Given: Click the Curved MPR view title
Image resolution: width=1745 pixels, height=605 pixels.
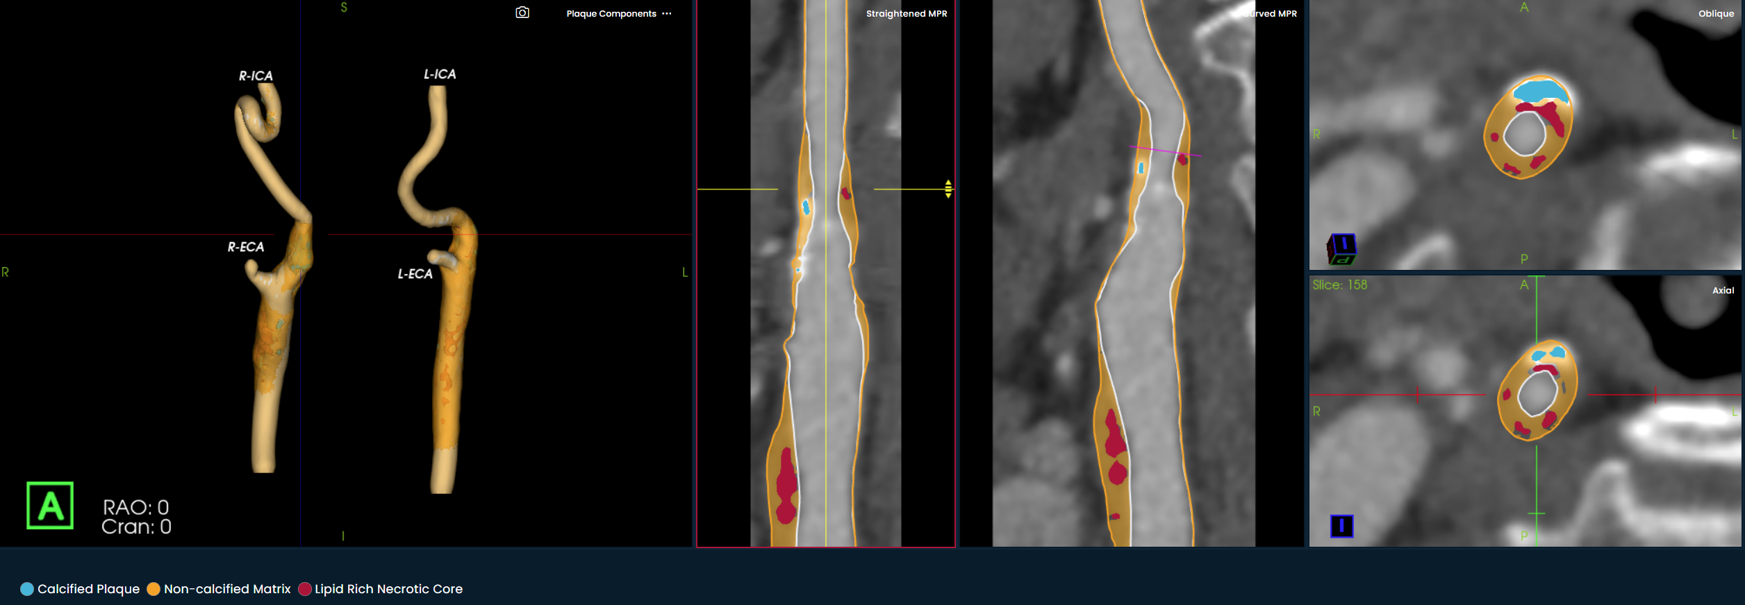Looking at the screenshot, I should [1270, 14].
